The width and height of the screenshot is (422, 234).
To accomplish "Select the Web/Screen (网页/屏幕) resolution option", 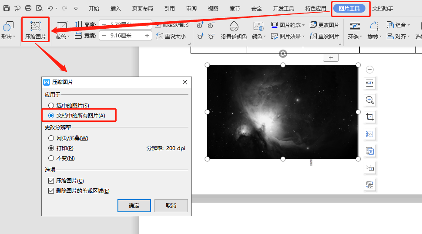I will tap(51, 138).
